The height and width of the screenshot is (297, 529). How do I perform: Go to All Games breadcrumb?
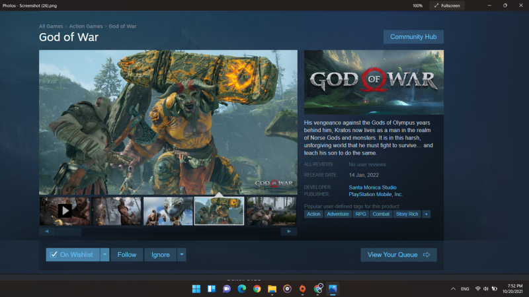51,26
